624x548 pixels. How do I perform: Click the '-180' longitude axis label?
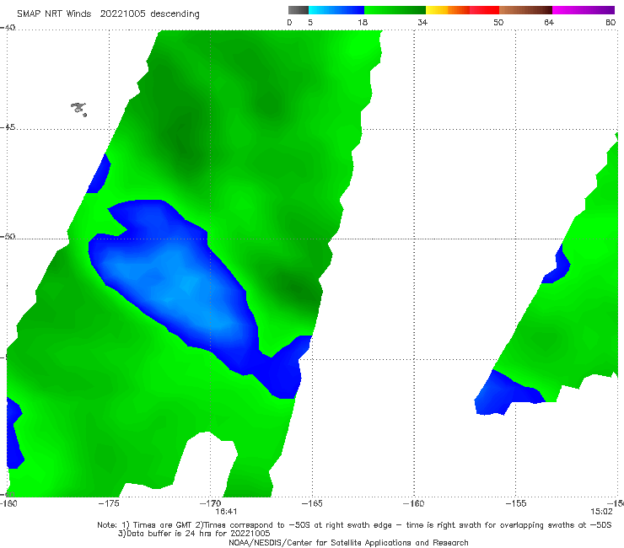[x=8, y=503]
